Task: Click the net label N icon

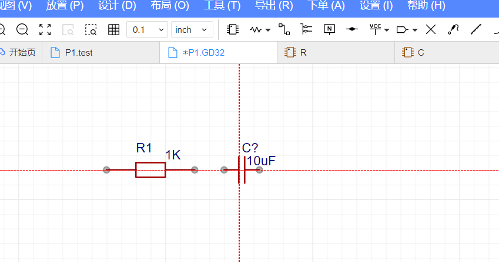Action: (x=329, y=29)
